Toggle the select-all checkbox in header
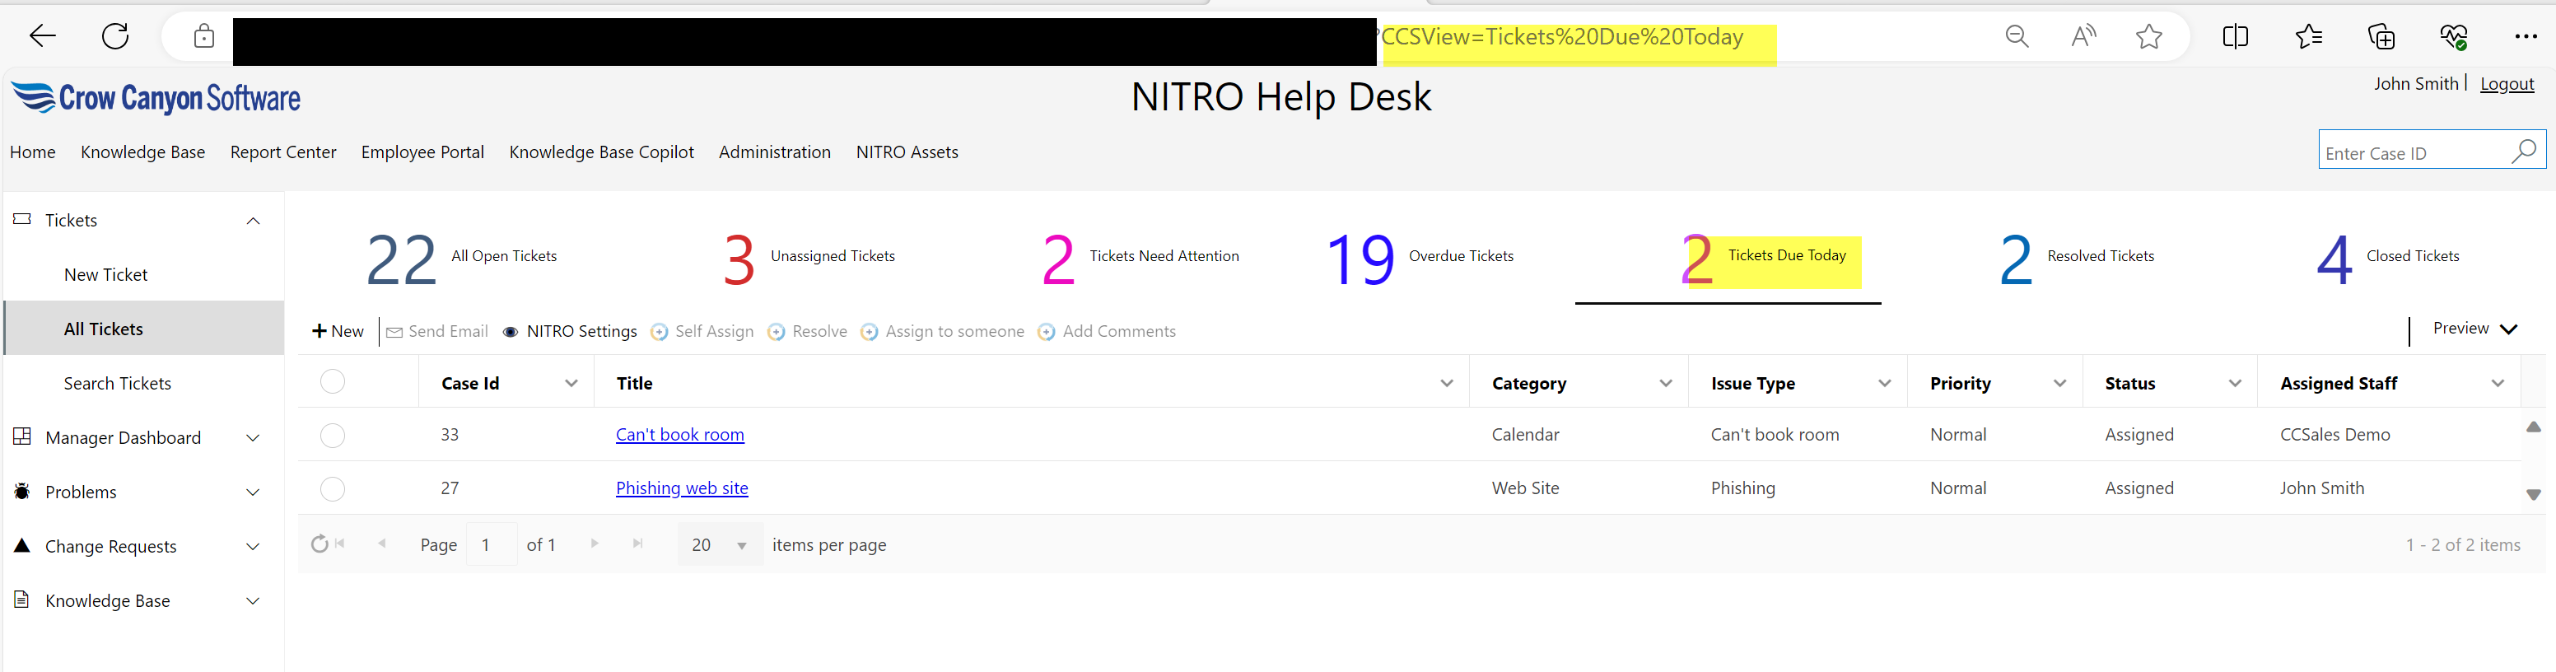The height and width of the screenshot is (672, 2556). tap(333, 382)
